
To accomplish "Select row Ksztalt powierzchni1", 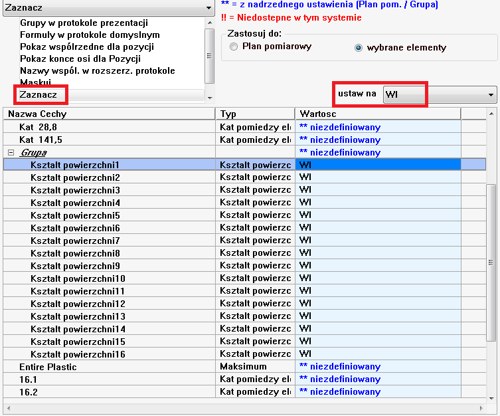I will (74, 165).
